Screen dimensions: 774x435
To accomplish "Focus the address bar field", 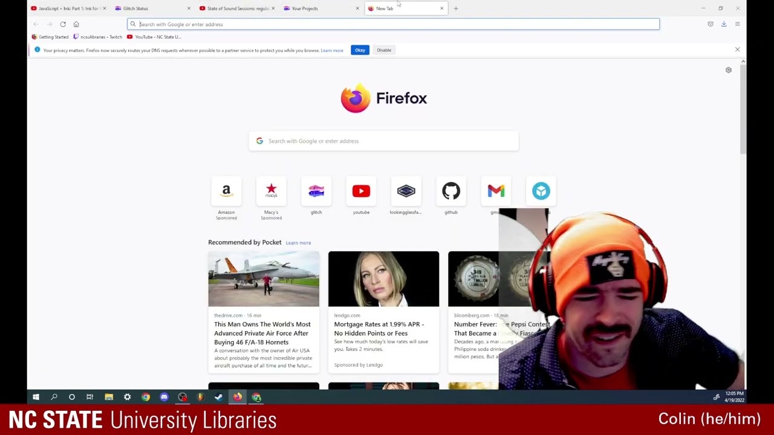I will (x=393, y=24).
